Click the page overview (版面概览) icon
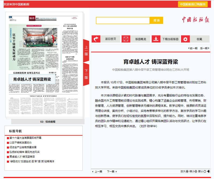 pos(126,39)
